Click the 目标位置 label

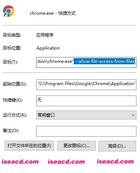12,48
